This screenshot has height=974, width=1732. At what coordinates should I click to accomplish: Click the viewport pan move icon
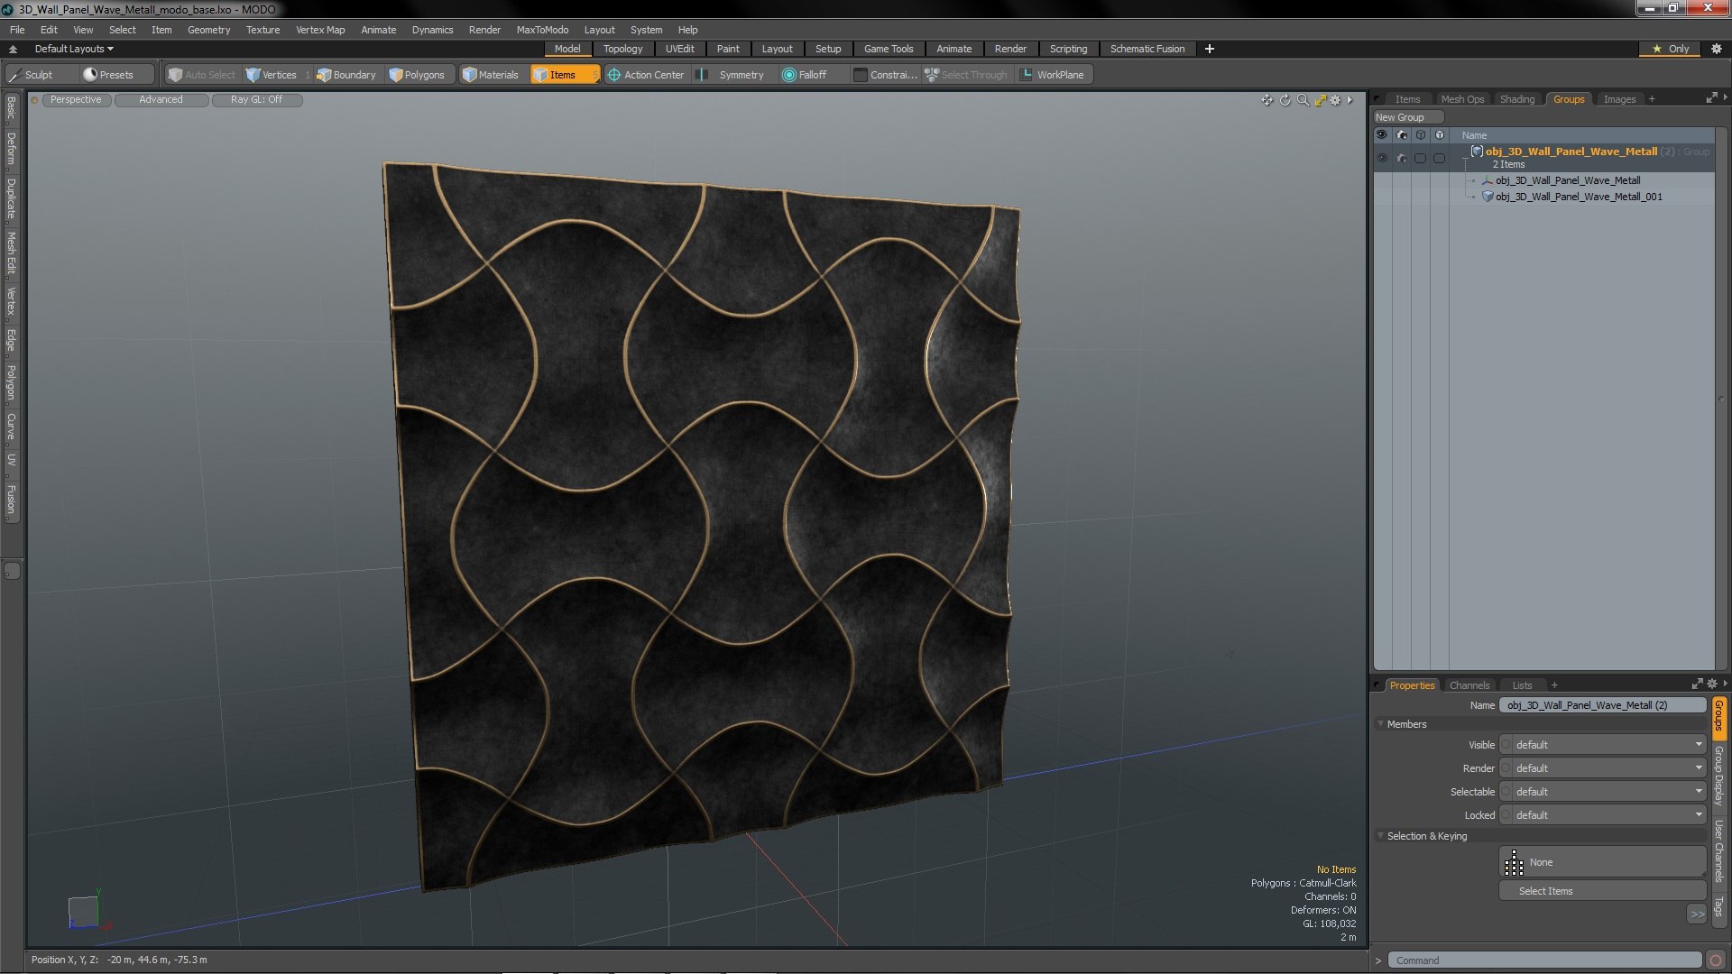click(x=1267, y=100)
